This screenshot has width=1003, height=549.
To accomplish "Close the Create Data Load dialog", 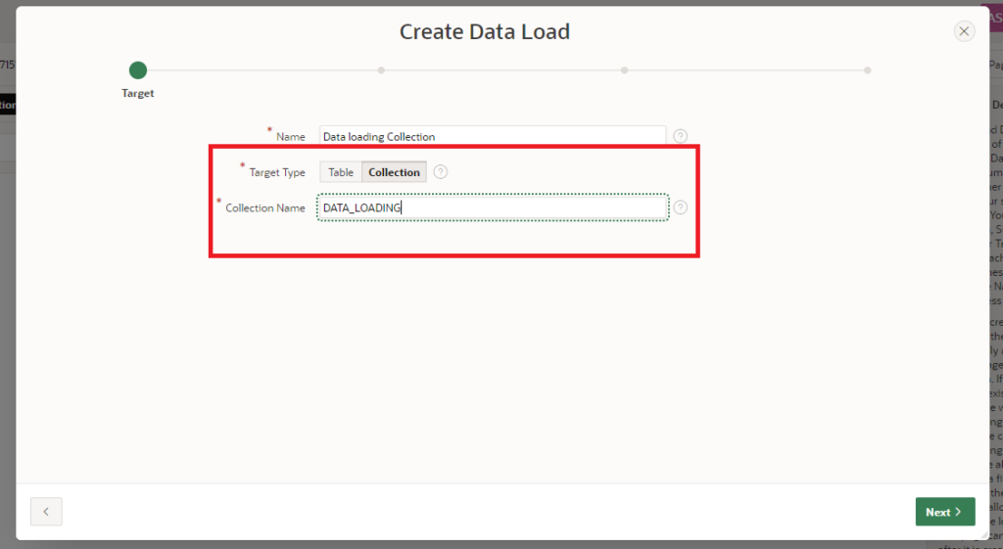I will pos(964,31).
